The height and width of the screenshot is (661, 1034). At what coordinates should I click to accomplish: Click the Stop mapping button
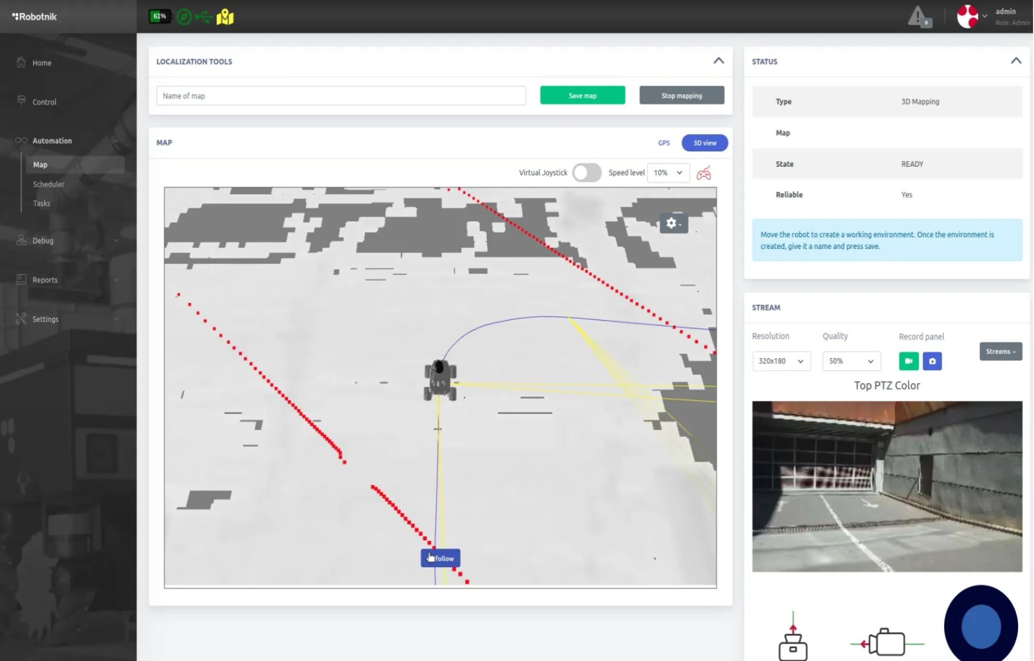click(681, 95)
